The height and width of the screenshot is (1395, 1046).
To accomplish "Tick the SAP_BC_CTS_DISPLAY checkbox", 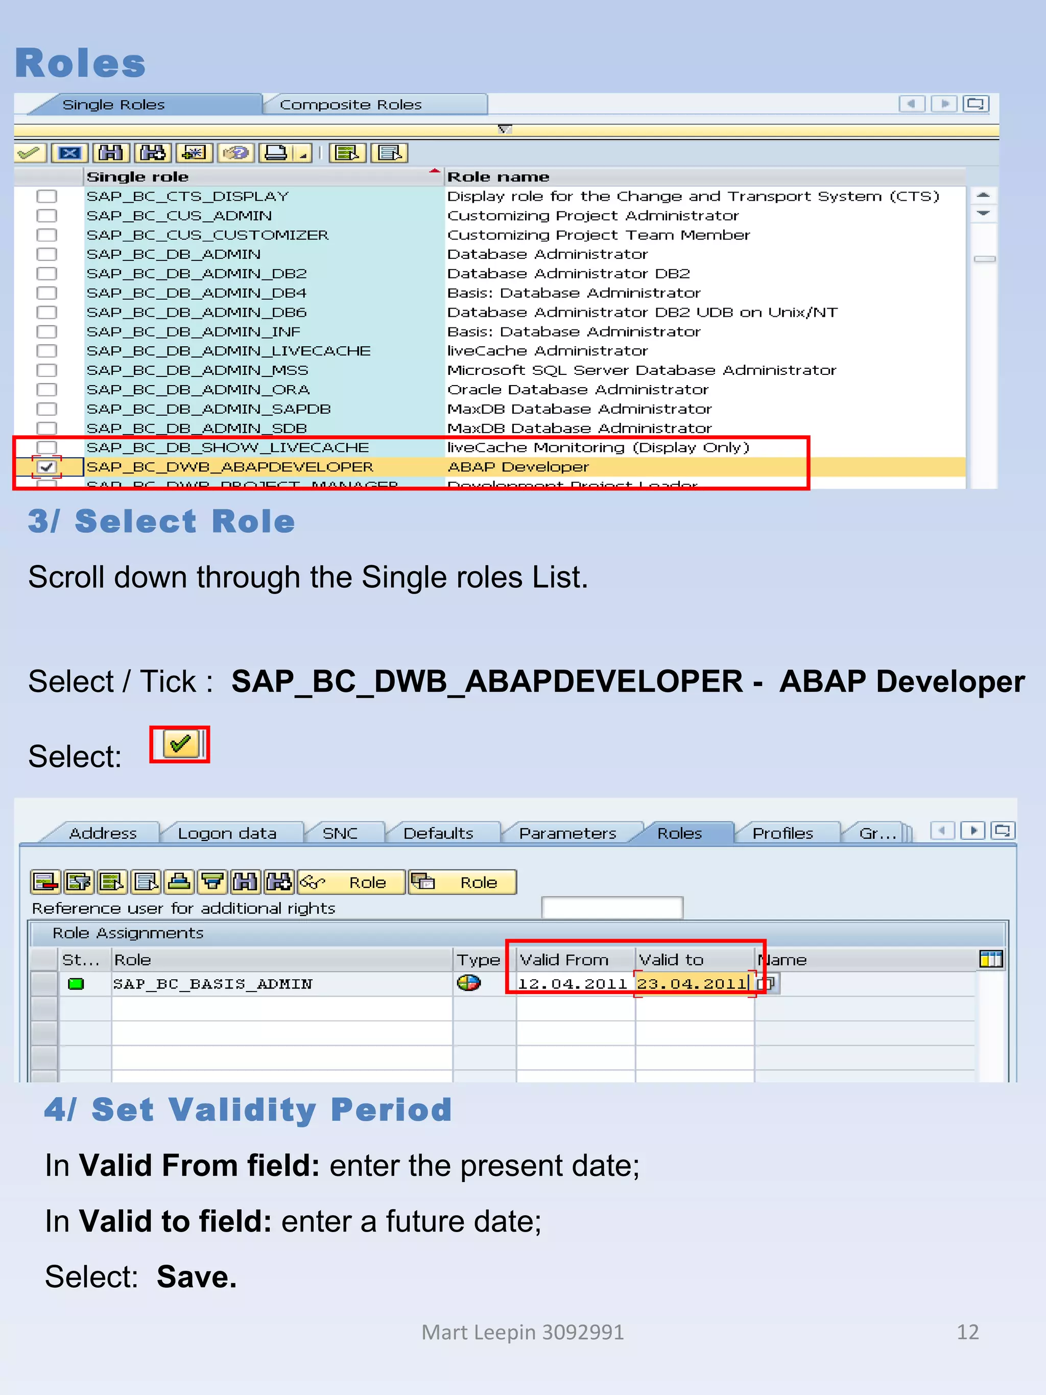I will click(46, 196).
